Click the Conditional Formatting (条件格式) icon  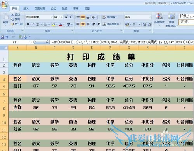point(159,17)
